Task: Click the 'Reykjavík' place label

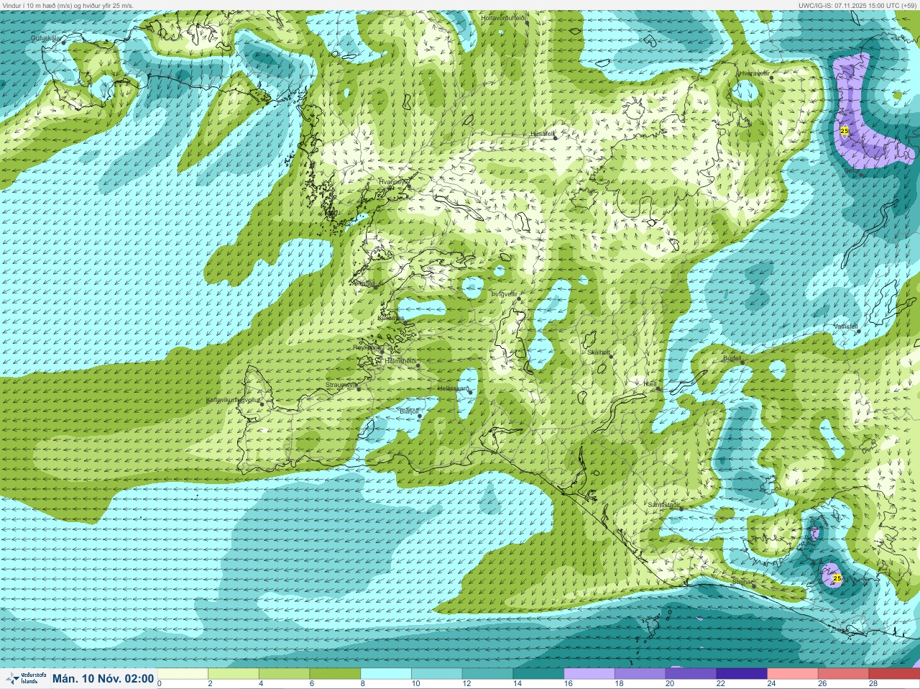Action: coord(367,347)
